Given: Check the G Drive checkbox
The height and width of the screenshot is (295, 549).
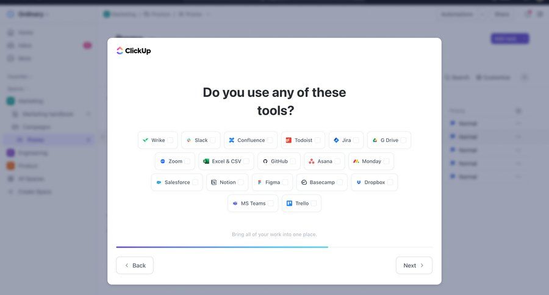Looking at the screenshot, I should tap(403, 140).
